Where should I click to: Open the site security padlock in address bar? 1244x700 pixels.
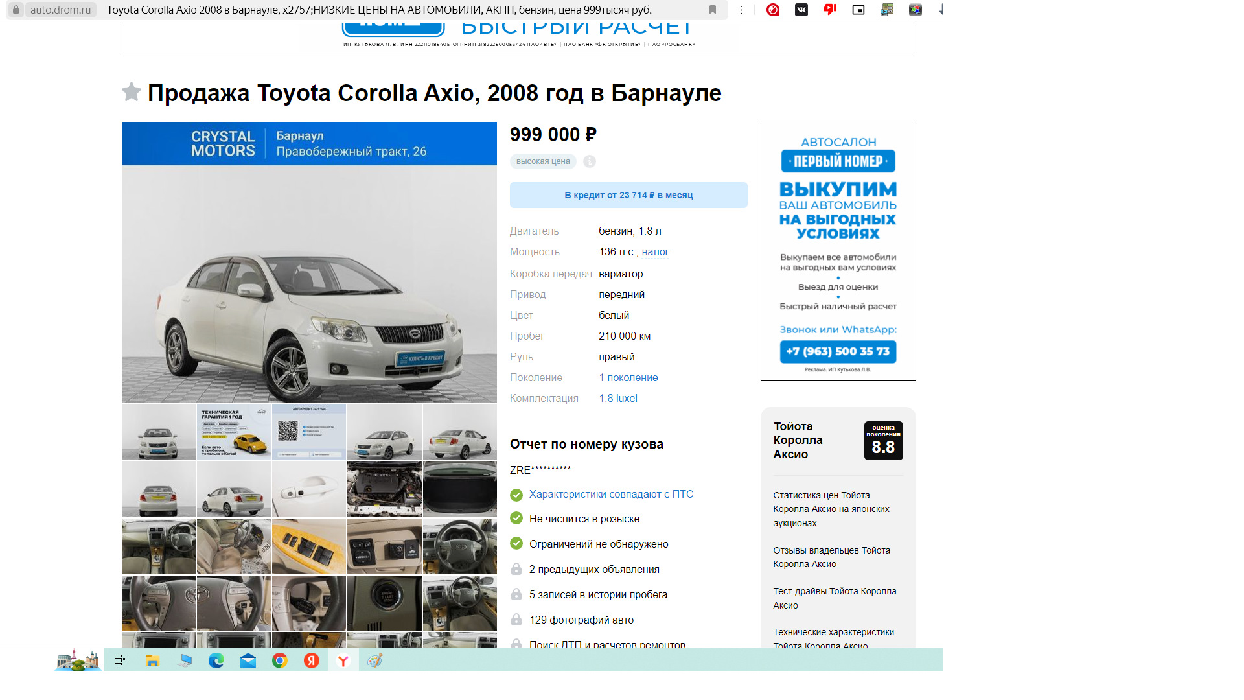(16, 10)
